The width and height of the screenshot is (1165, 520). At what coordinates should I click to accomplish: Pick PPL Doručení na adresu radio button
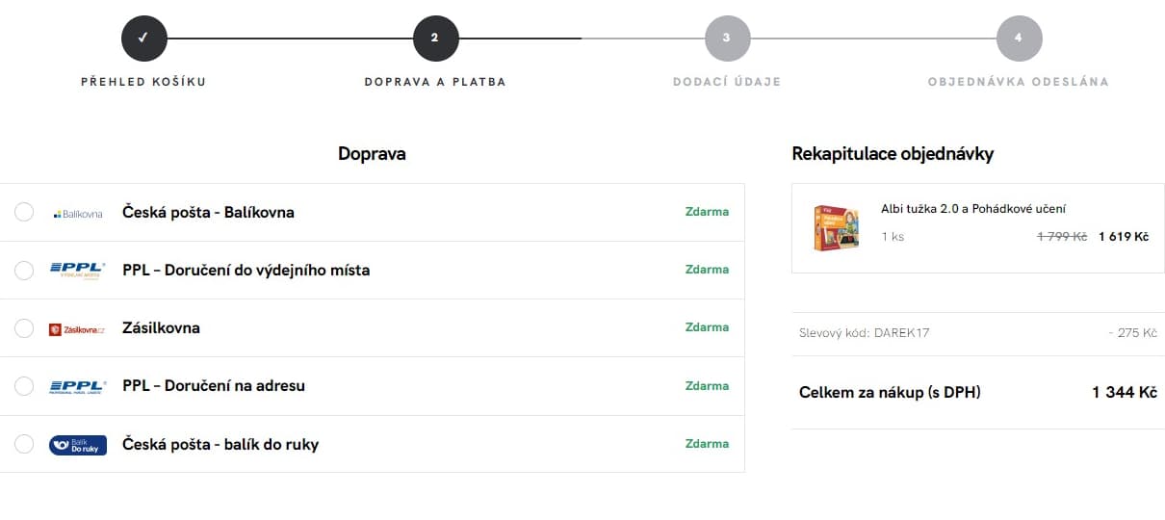tap(24, 386)
